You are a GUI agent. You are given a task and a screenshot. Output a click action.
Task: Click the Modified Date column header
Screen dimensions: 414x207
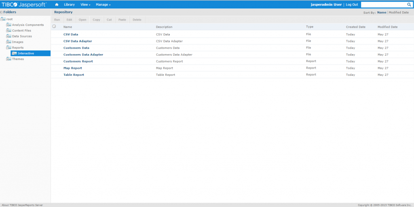point(387,27)
